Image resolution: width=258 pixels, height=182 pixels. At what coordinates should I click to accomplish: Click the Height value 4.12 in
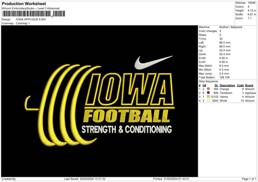point(252,10)
